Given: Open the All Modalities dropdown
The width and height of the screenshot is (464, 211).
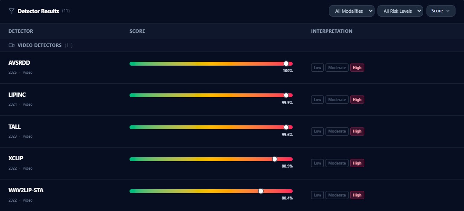Looking at the screenshot, I should coord(352,11).
